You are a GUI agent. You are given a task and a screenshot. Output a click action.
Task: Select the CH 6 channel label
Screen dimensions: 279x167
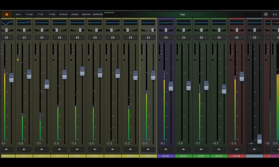95,156
